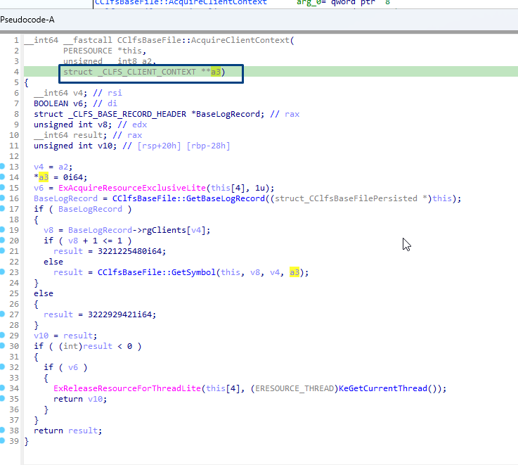Select rgClients member on line 19
This screenshot has height=465, width=518.
pyautogui.click(x=164, y=230)
